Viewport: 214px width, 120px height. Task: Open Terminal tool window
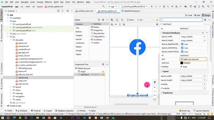click(x=36, y=111)
